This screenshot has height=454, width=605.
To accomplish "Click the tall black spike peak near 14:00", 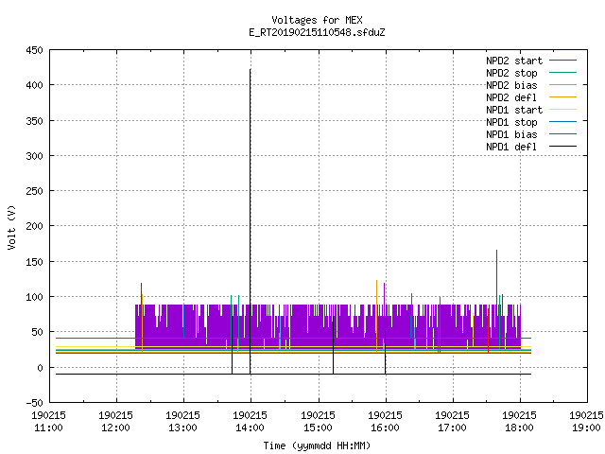I will (x=250, y=71).
